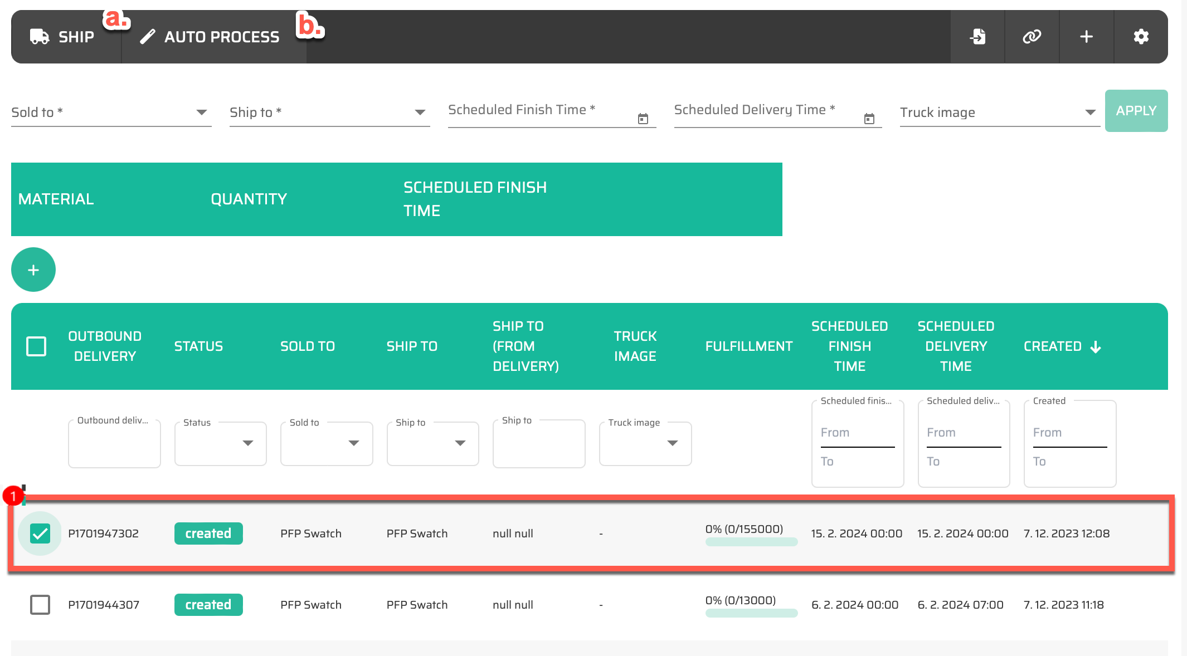This screenshot has height=656, width=1187.
Task: Open the settings gear icon
Action: (x=1141, y=37)
